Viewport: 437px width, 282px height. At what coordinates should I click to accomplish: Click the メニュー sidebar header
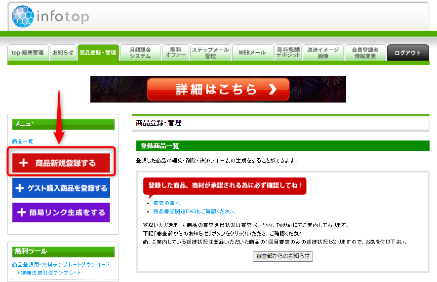point(63,124)
